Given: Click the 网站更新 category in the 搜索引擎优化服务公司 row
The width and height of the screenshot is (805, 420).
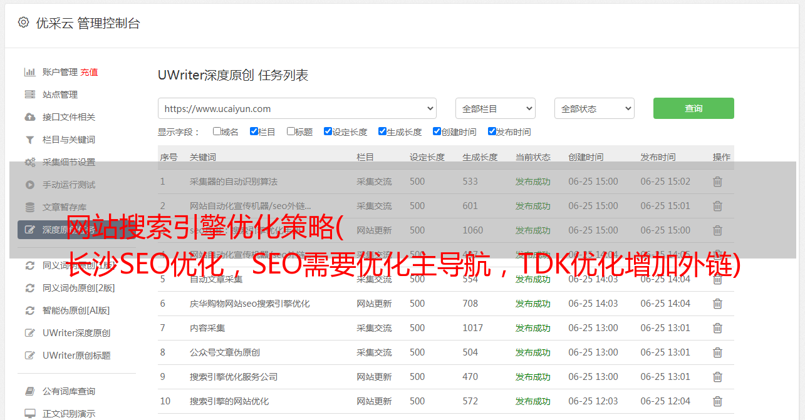Looking at the screenshot, I should tap(374, 377).
